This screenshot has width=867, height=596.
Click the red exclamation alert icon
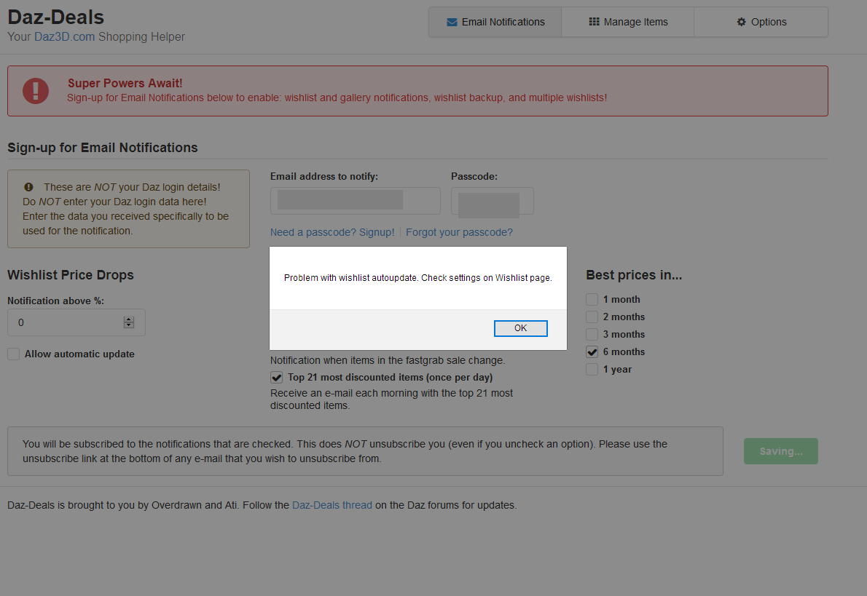(36, 90)
